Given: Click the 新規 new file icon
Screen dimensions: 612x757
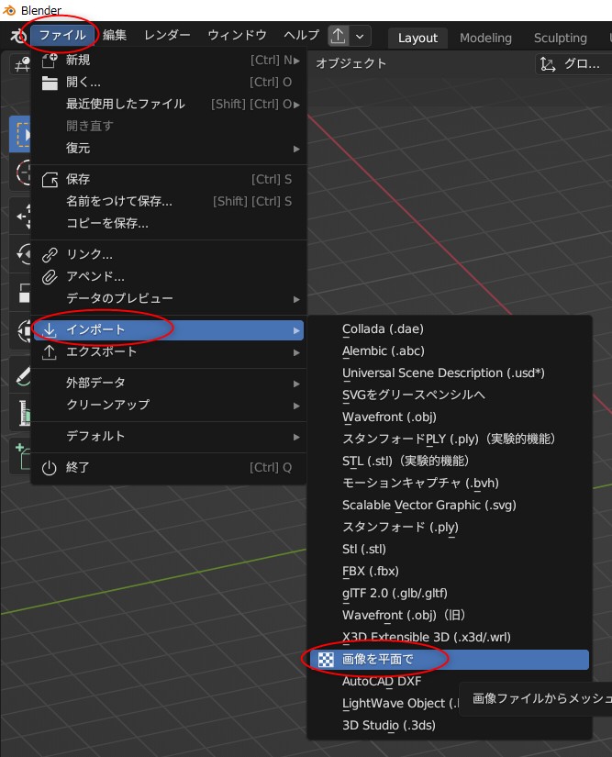Looking at the screenshot, I should 50,61.
